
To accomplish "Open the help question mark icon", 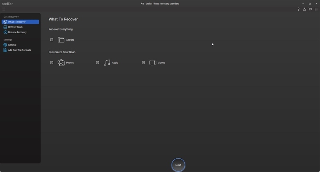I will tap(298, 9).
